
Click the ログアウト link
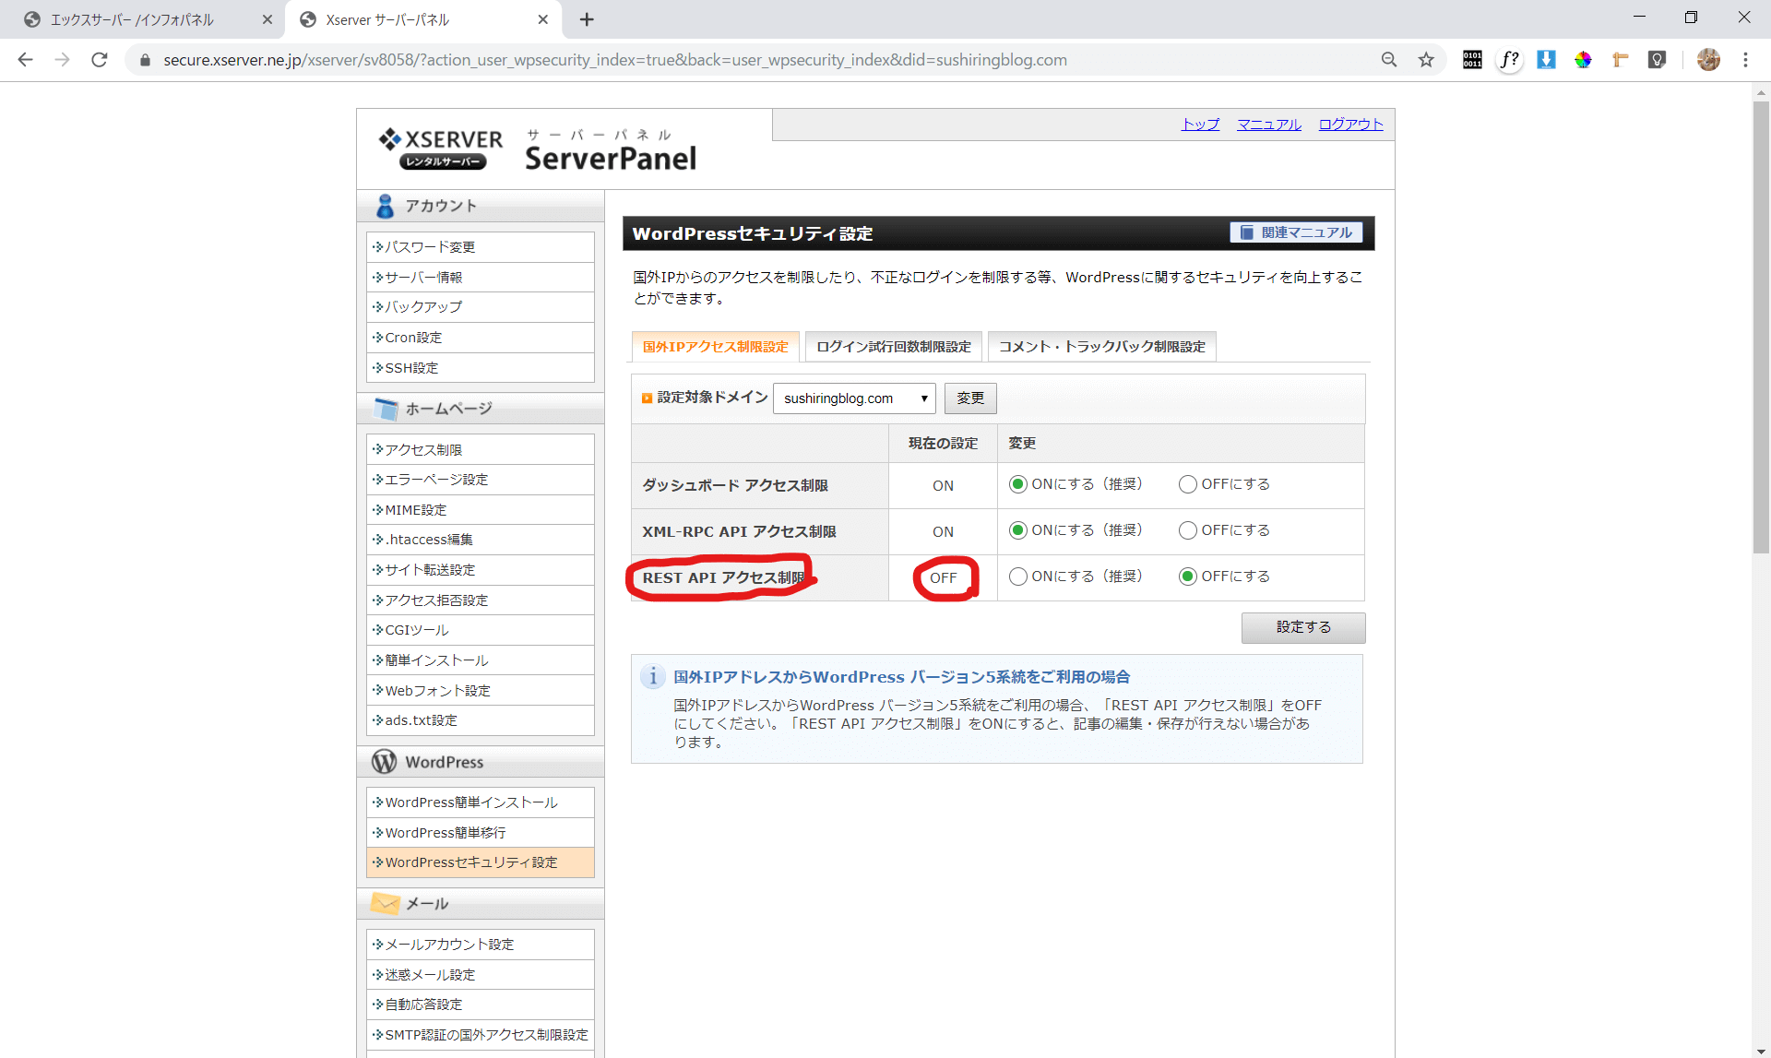click(x=1350, y=125)
